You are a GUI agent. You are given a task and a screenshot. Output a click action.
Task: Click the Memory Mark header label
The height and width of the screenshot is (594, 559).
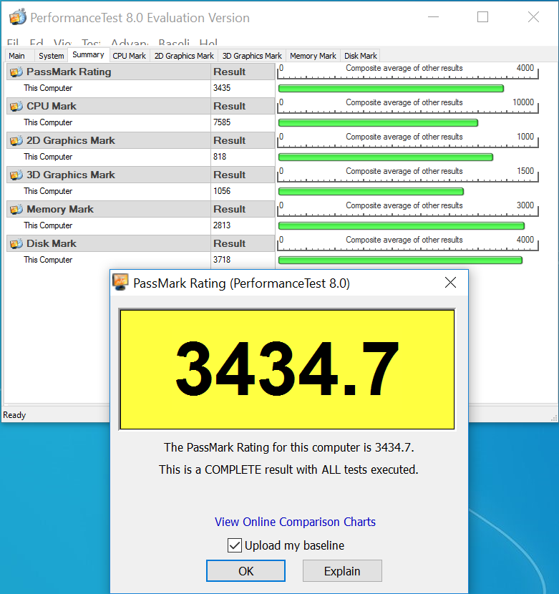(x=60, y=209)
